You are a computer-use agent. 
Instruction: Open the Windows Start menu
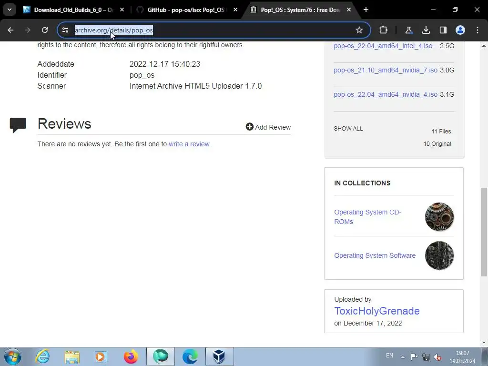[12, 356]
